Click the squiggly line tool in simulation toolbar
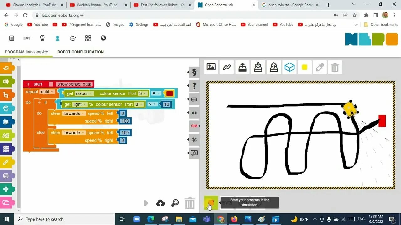The width and height of the screenshot is (401, 225). [x=227, y=67]
